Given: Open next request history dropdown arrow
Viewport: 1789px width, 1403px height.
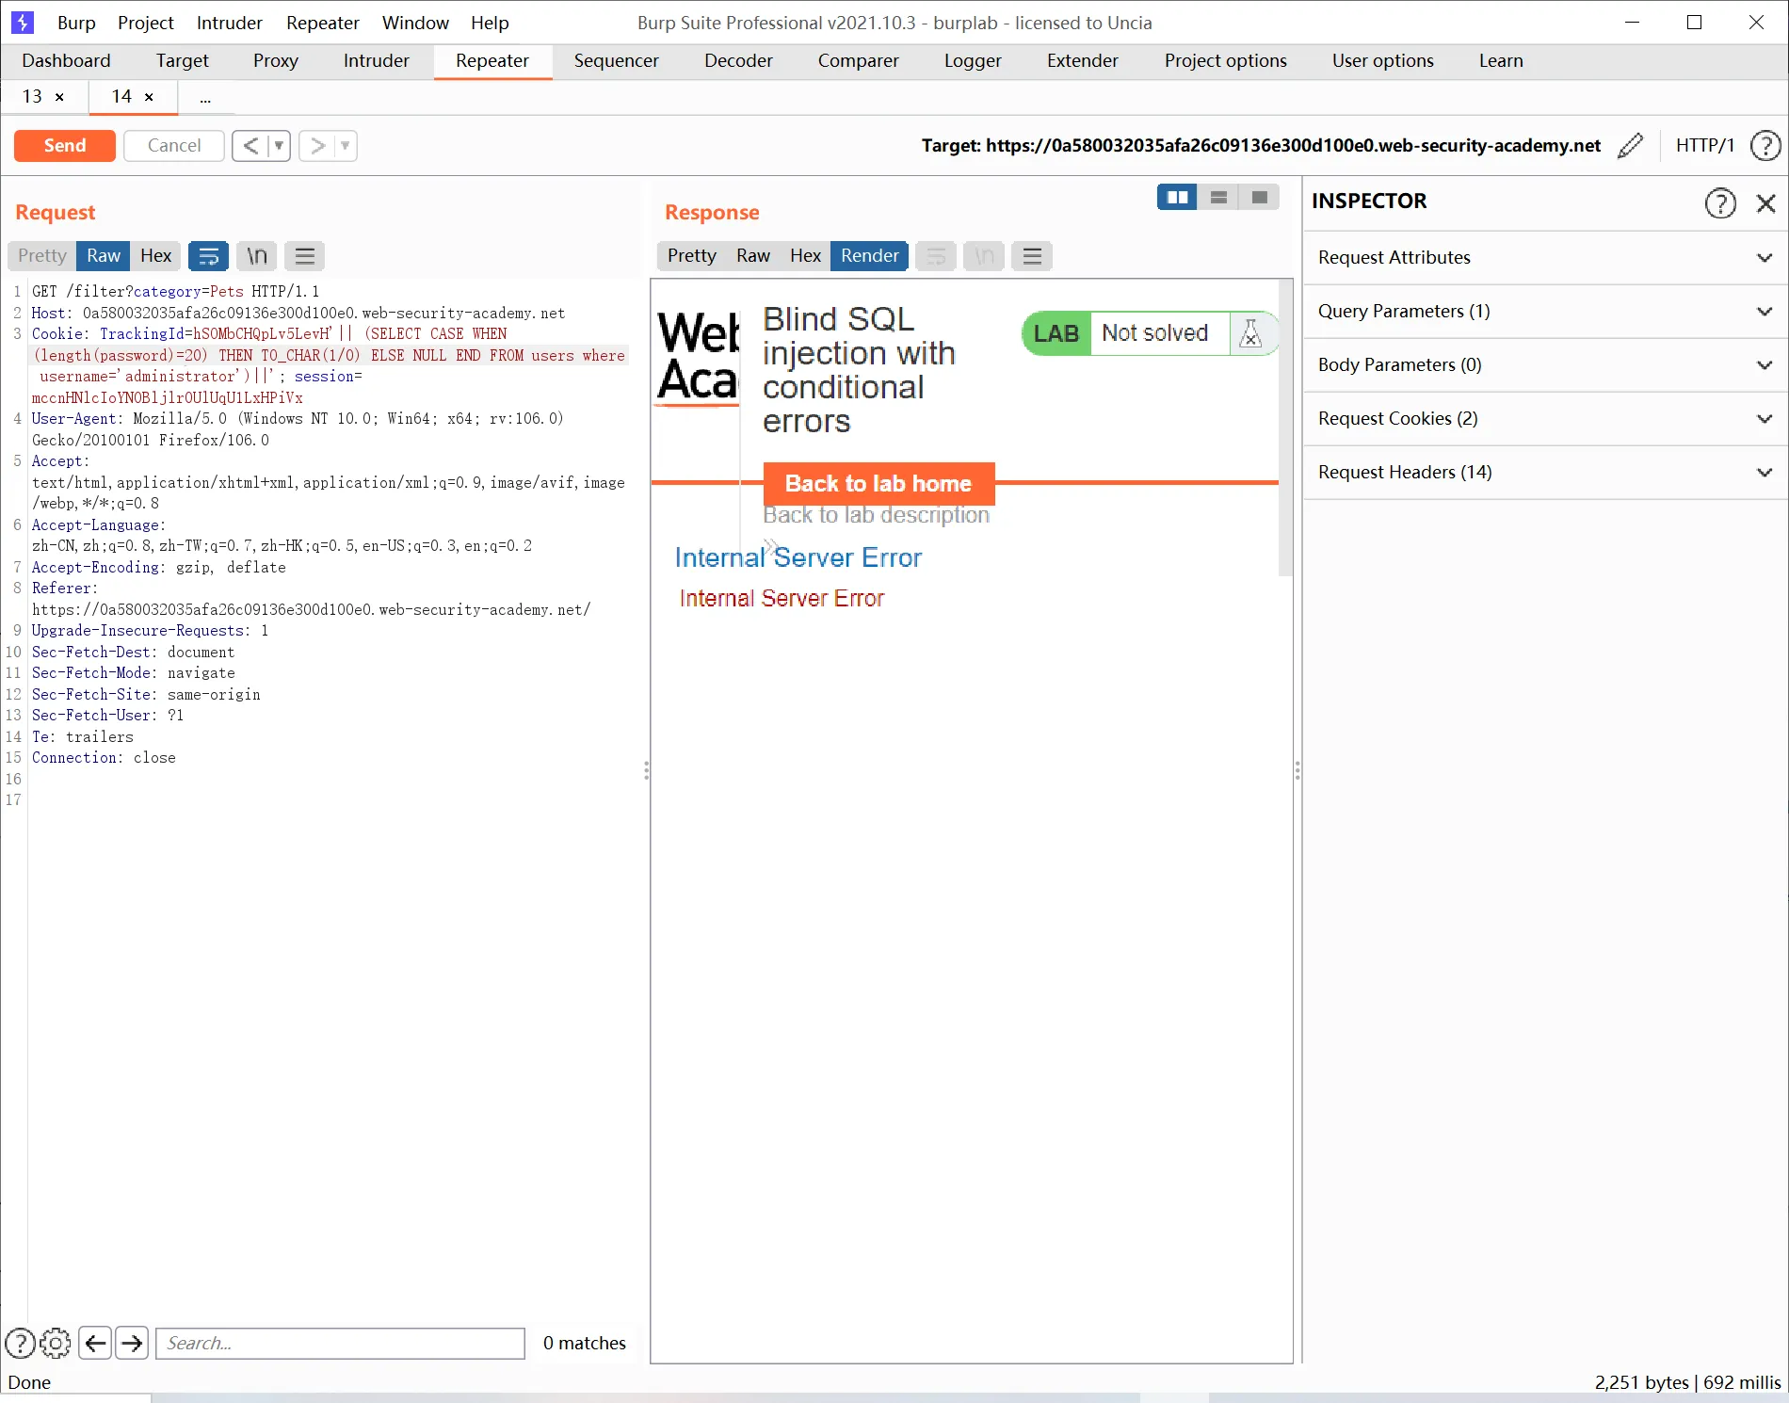Looking at the screenshot, I should coord(346,145).
